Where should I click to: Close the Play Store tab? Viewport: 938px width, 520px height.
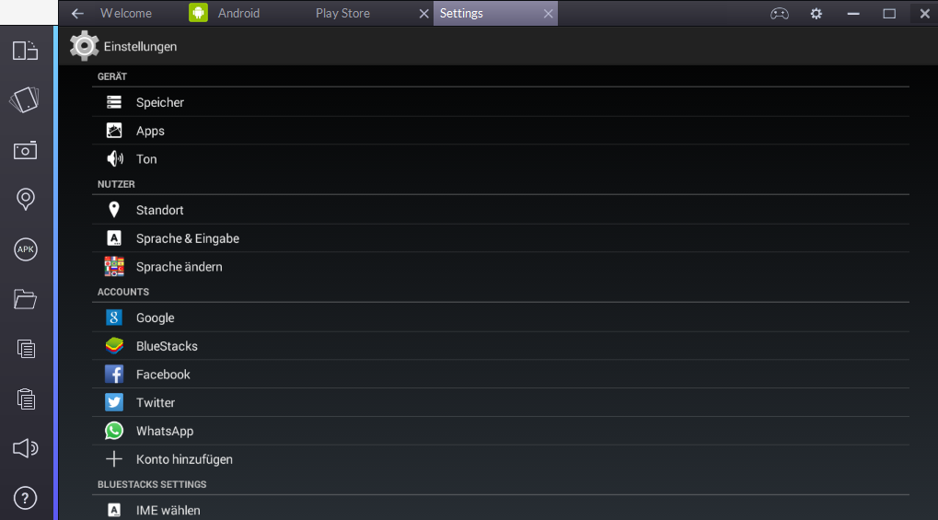coord(423,13)
